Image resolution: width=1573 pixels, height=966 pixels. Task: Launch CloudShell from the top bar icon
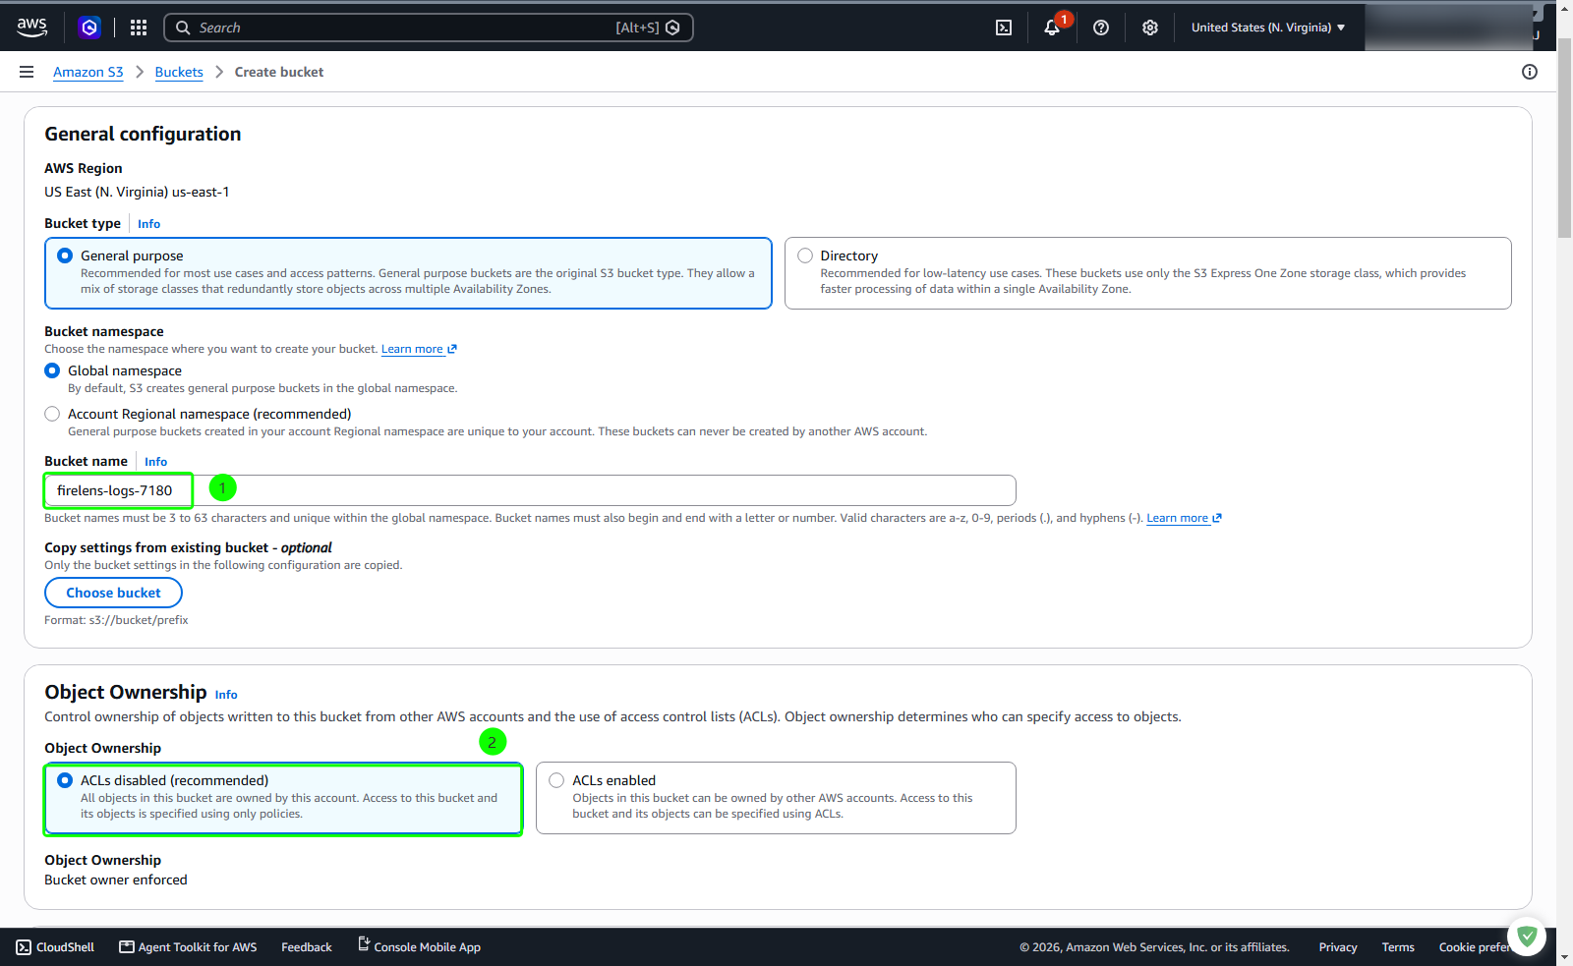click(1004, 28)
